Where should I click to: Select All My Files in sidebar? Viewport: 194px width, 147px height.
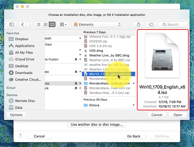[x=21, y=52]
